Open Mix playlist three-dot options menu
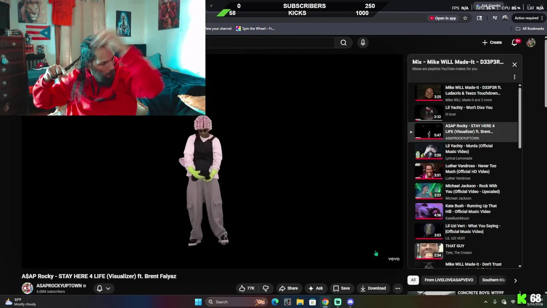547x308 pixels. pyautogui.click(x=515, y=77)
